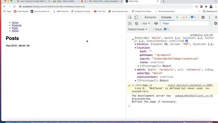The width and height of the screenshot is (218, 123).
Task: Toggle the device toolbar icon
Action: click(136, 17)
